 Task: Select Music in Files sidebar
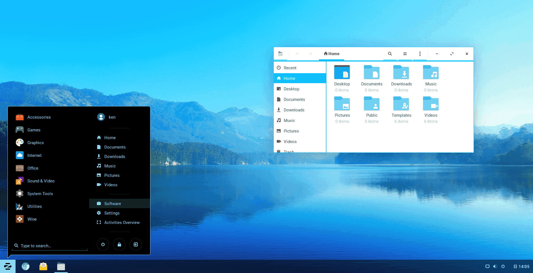click(x=300, y=121)
